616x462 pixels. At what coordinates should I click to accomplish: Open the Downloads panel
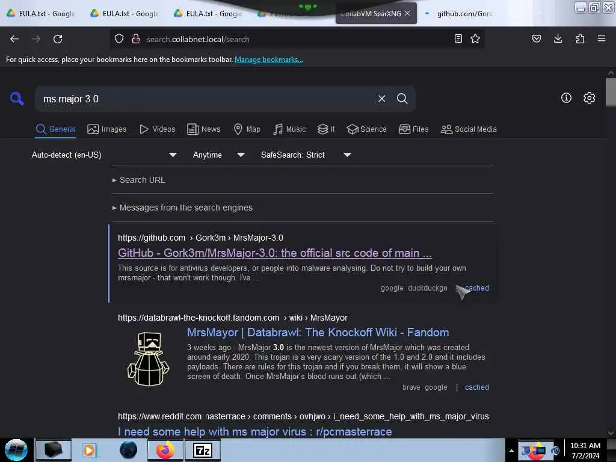(558, 38)
